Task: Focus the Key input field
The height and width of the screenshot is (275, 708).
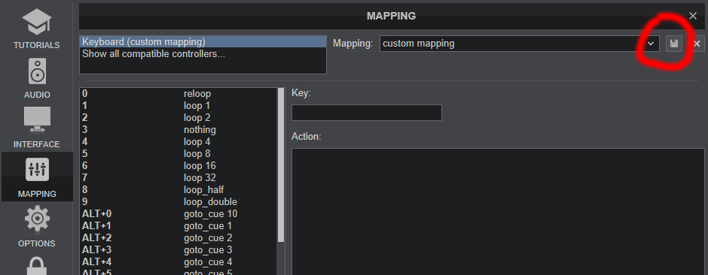Action: 367,113
